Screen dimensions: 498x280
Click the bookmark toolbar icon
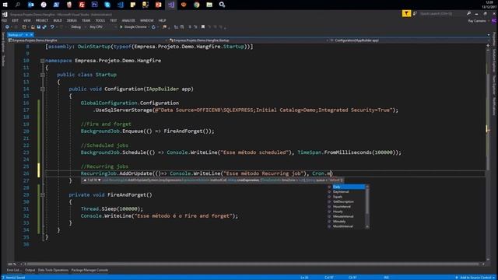[x=203, y=27]
